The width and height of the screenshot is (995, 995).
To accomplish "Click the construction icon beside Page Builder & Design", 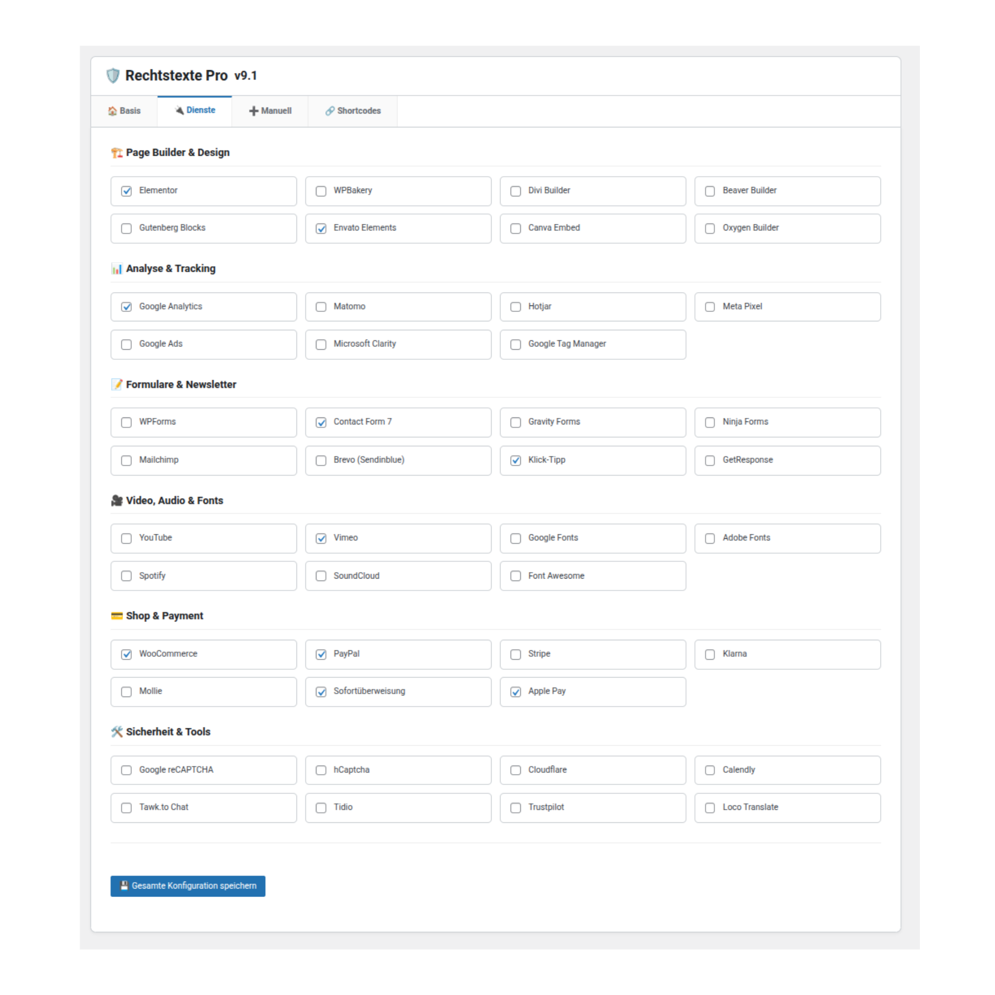I will coord(116,152).
